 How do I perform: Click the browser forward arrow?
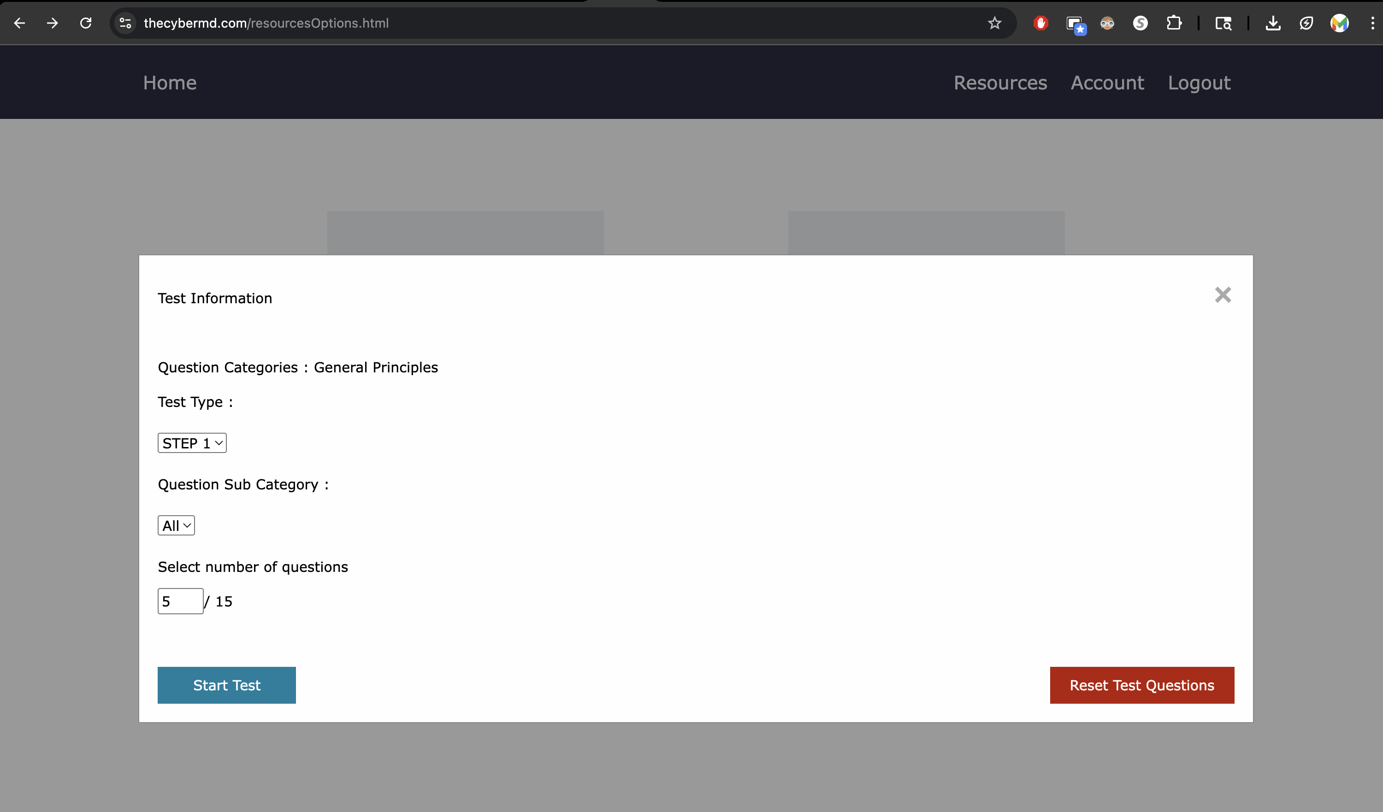click(x=53, y=23)
